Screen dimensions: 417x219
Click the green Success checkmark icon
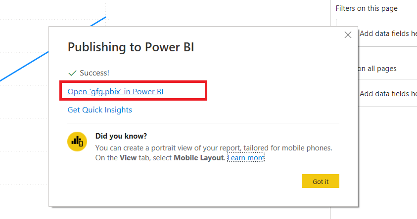72,73
